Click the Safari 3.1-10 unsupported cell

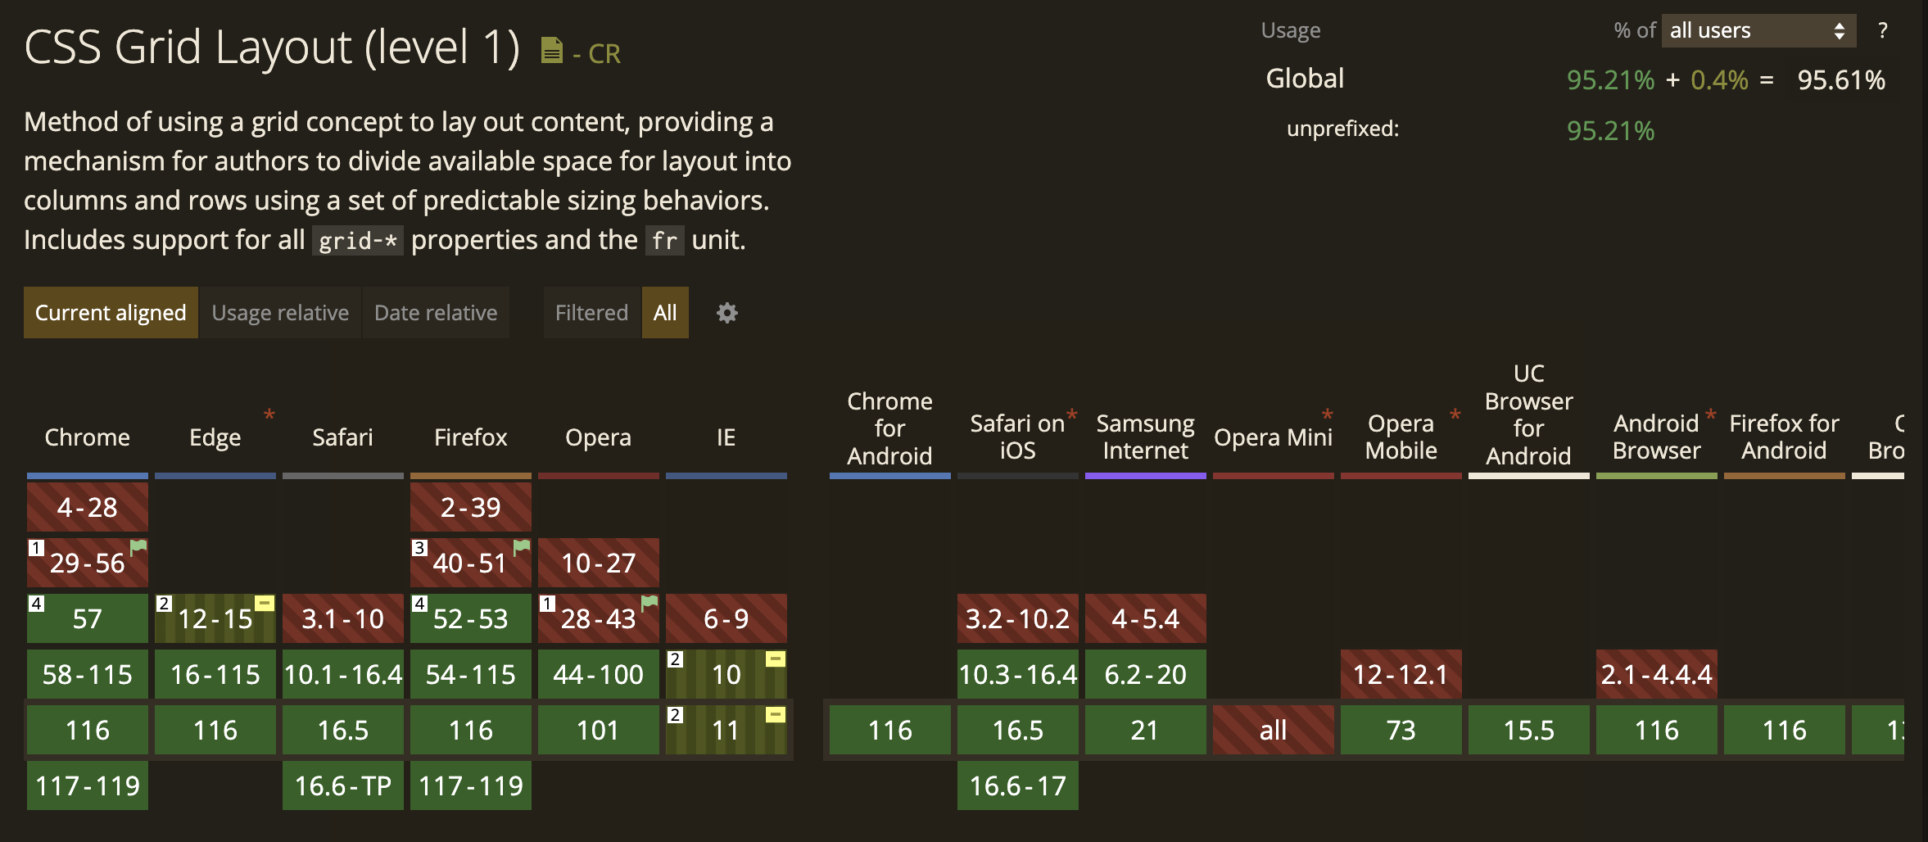342,618
